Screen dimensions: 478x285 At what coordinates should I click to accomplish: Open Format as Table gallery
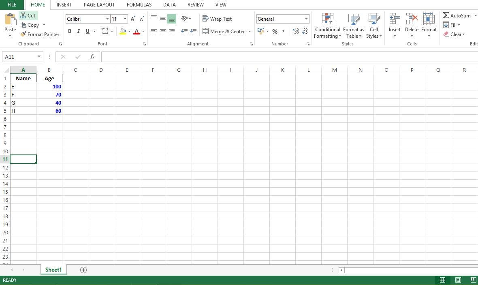[354, 26]
